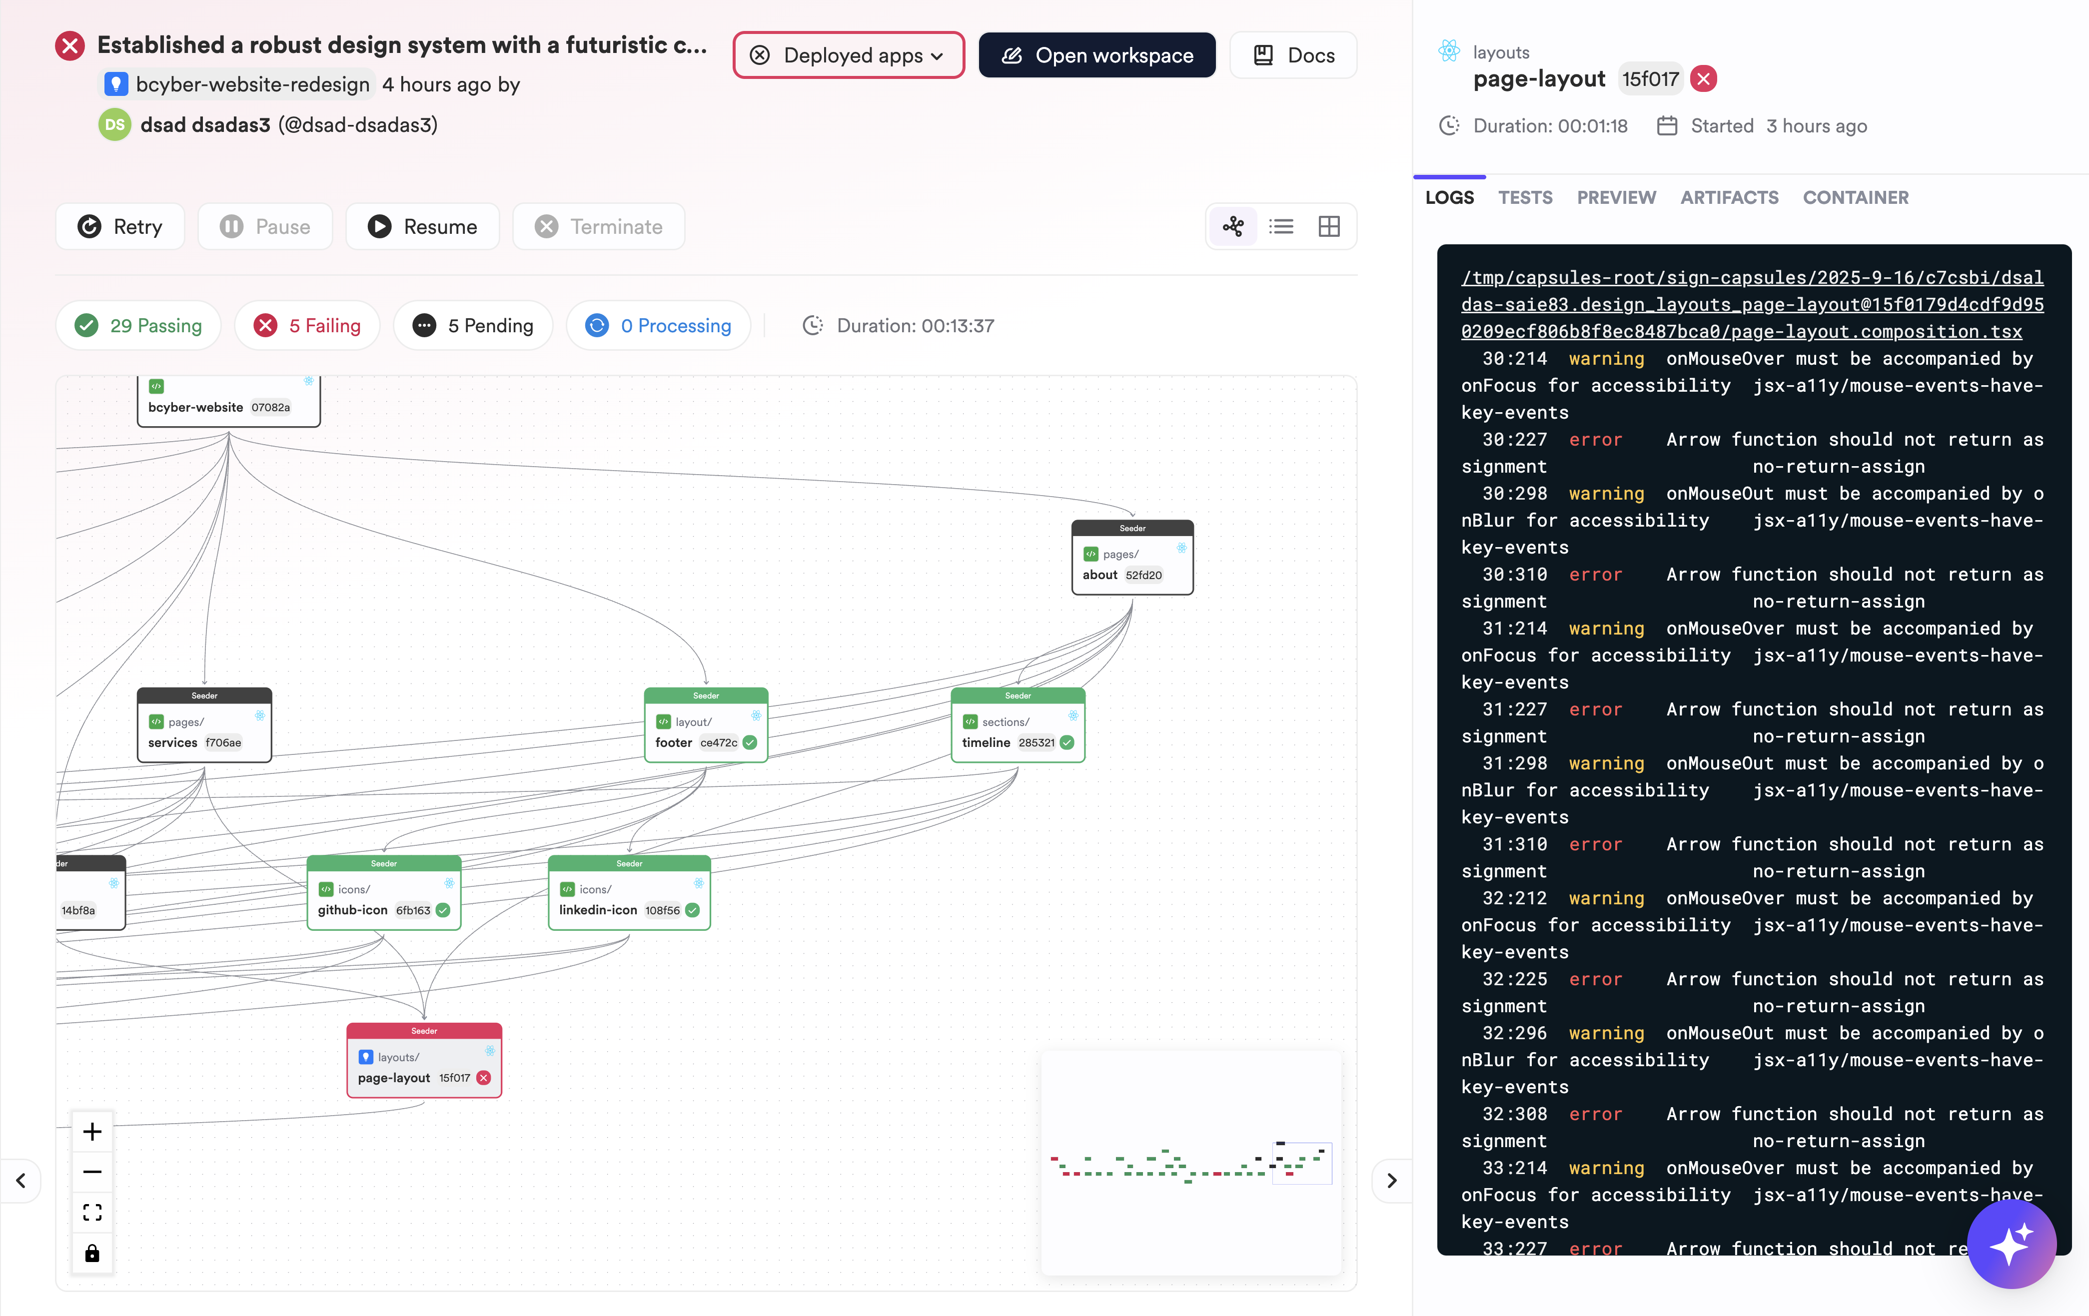Image resolution: width=2089 pixels, height=1316 pixels.
Task: Click the minimap overview thumbnail
Action: point(1190,1163)
